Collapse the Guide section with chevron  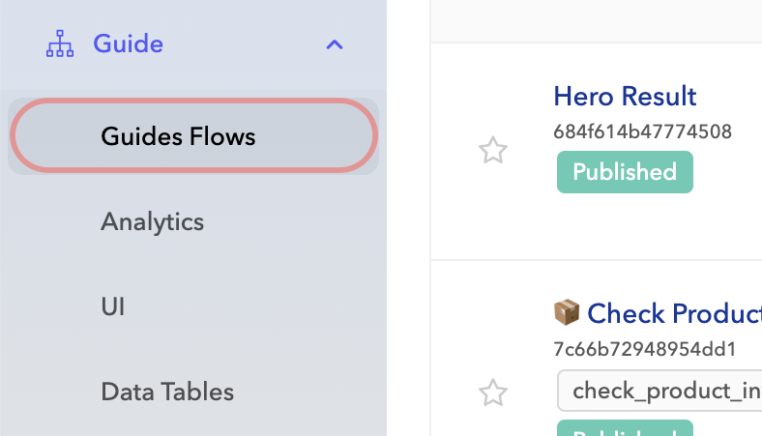[335, 44]
